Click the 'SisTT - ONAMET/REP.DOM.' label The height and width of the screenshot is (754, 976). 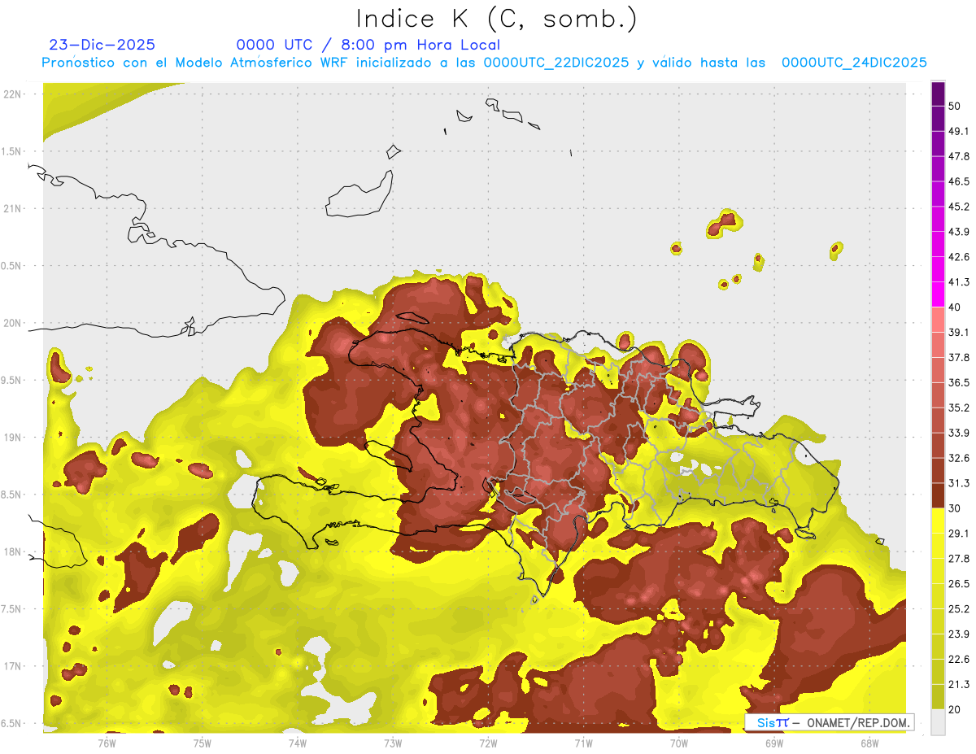[830, 722]
